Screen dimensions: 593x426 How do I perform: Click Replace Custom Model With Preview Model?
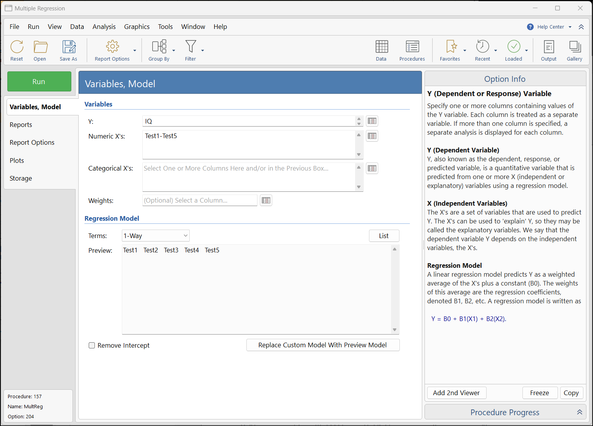click(x=323, y=345)
